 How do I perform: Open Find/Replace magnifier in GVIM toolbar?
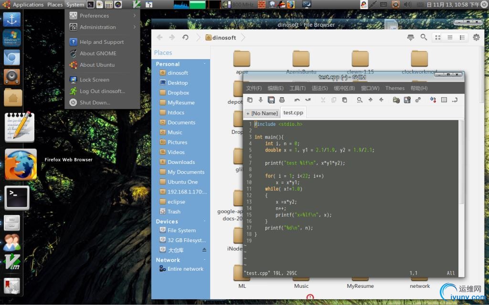click(360, 100)
